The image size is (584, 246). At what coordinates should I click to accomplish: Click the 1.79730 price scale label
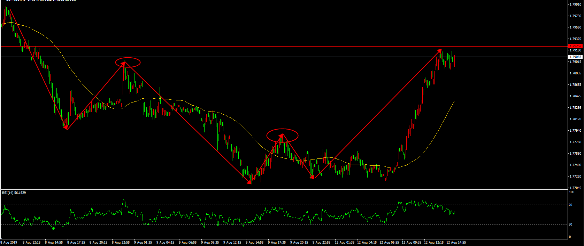575,16
